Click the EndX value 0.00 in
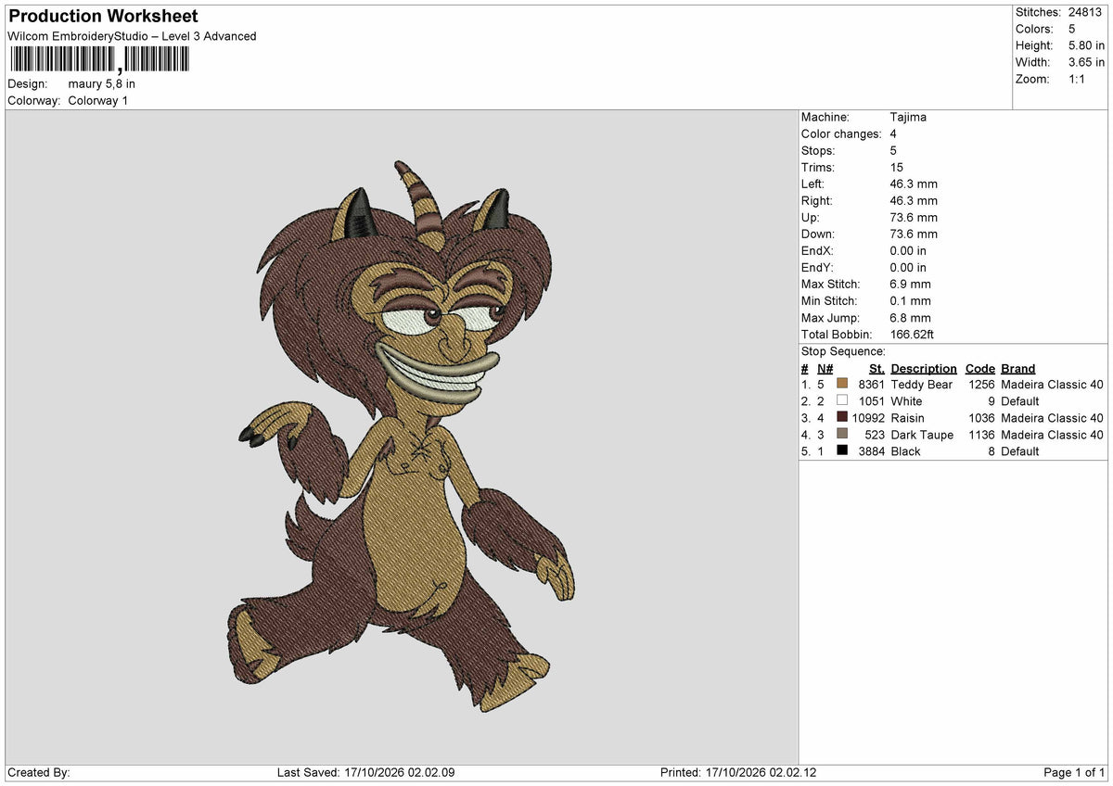Screen dimensions: 1113x786 [908, 250]
